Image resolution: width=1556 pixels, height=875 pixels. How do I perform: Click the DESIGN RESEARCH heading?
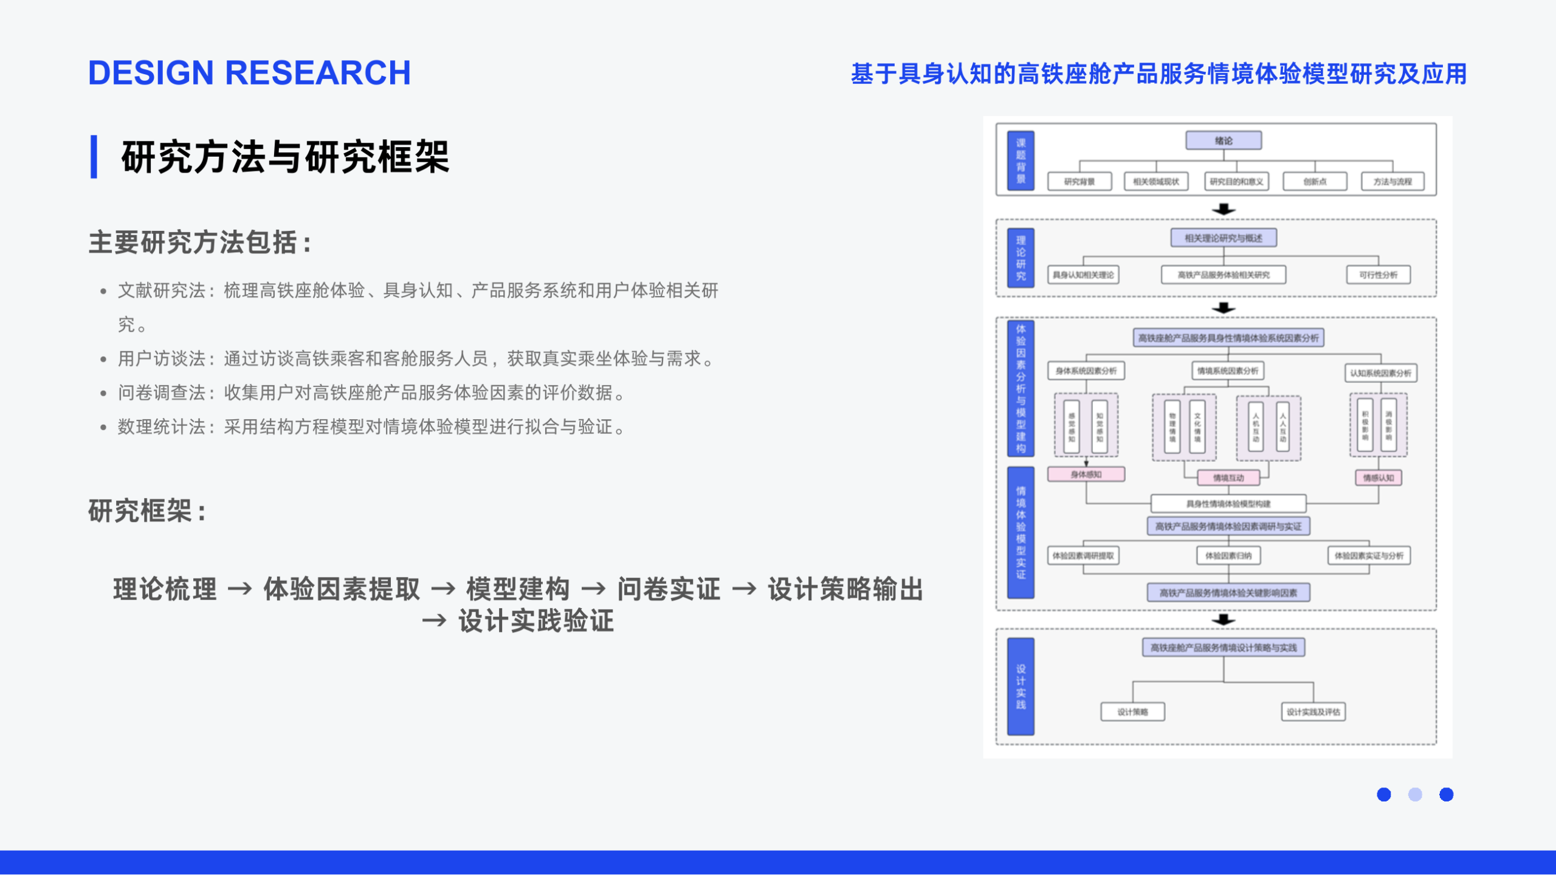pyautogui.click(x=249, y=73)
